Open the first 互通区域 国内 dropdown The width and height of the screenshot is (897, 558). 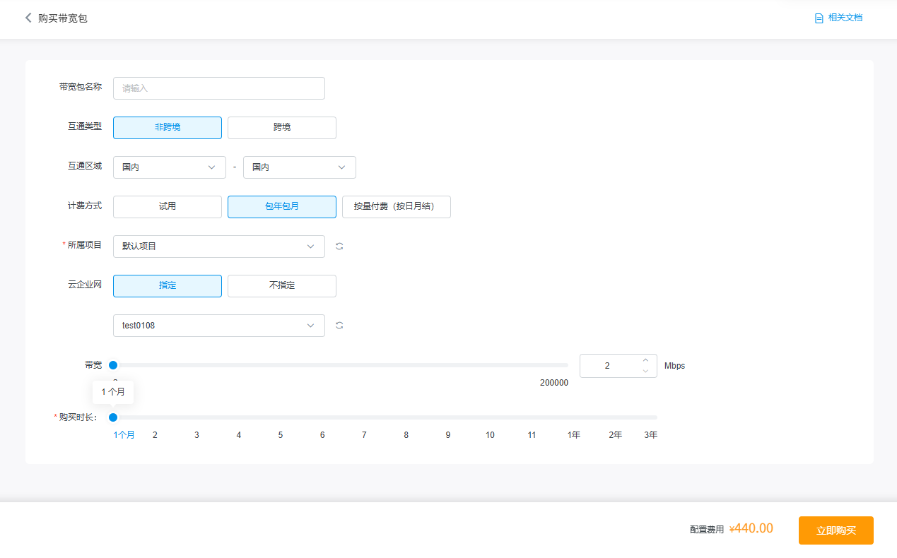[169, 167]
